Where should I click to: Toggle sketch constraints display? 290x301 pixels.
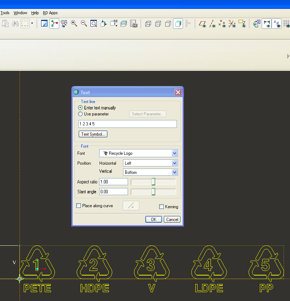click(277, 24)
